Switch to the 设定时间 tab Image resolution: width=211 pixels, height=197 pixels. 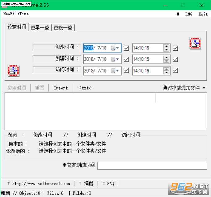17,27
